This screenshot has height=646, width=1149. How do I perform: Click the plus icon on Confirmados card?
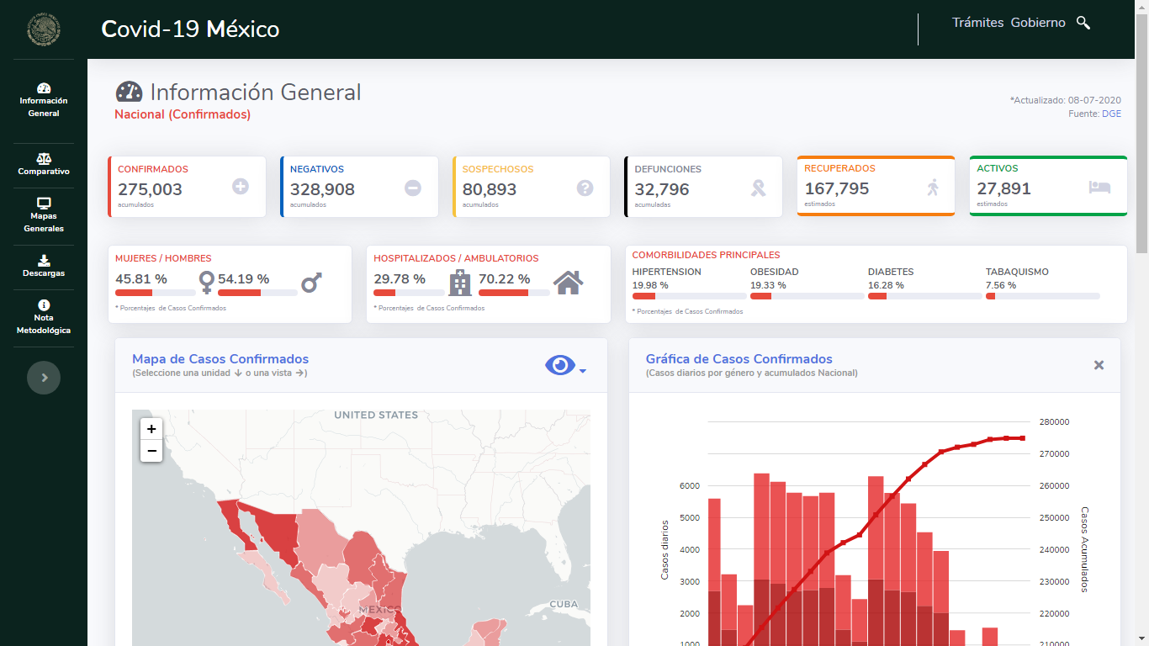[x=241, y=187]
